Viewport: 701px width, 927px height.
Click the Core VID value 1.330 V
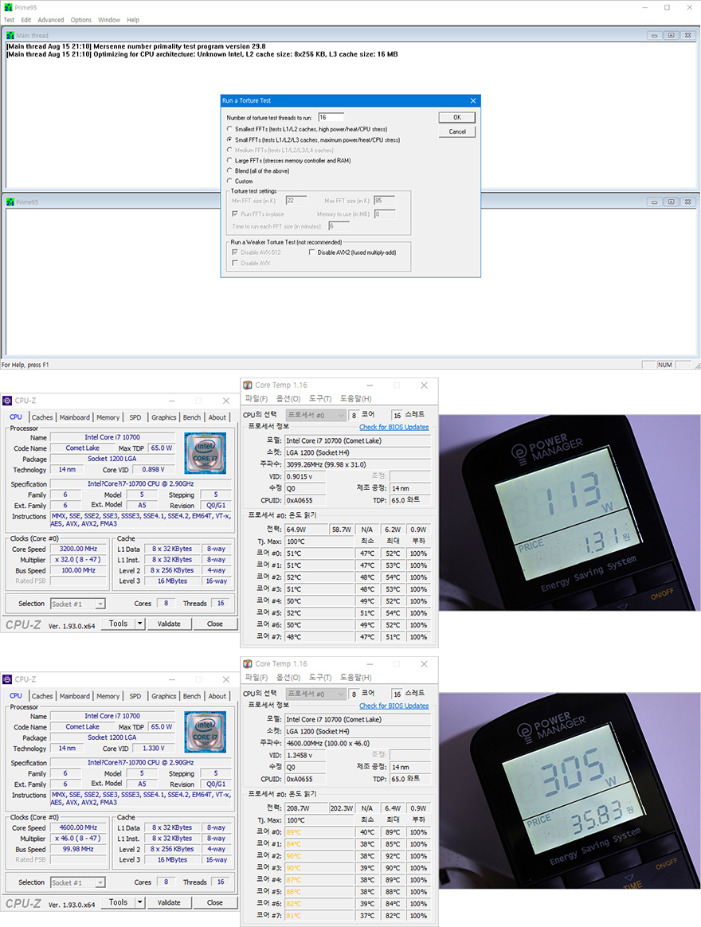(153, 749)
